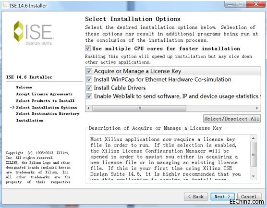Click description box scroll down arrow

254,176
